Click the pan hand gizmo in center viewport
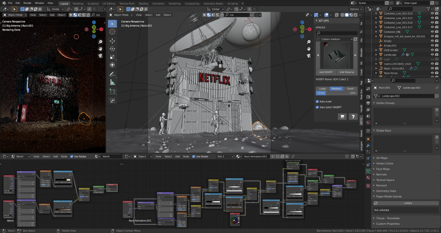Viewport: 441px width, 233px height. 309,49
